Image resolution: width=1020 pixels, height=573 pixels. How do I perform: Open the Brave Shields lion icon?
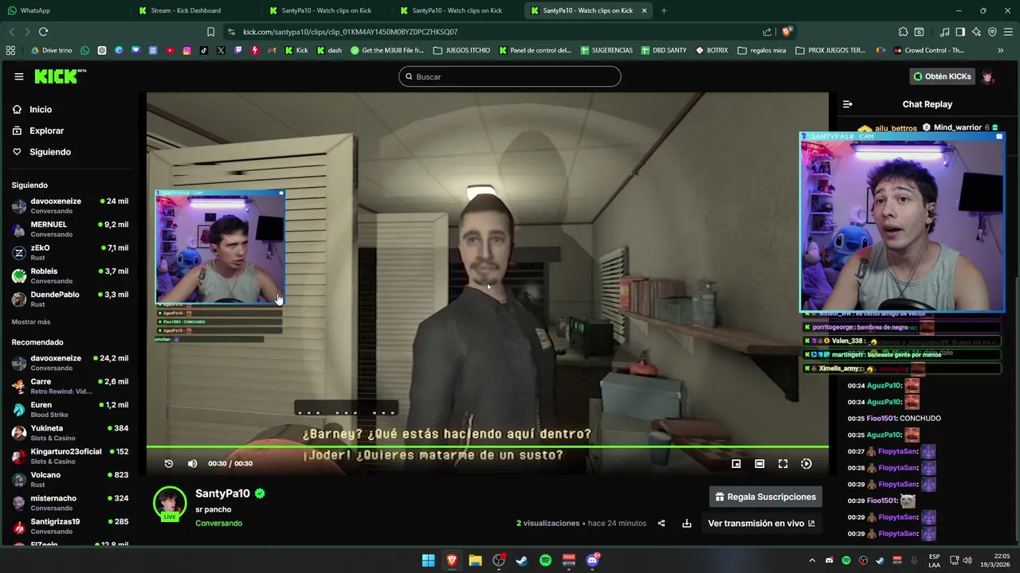tap(787, 32)
